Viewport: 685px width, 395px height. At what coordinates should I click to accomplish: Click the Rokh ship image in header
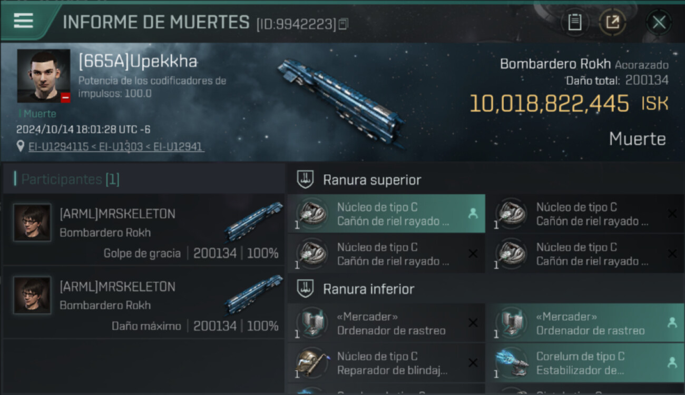tap(341, 101)
